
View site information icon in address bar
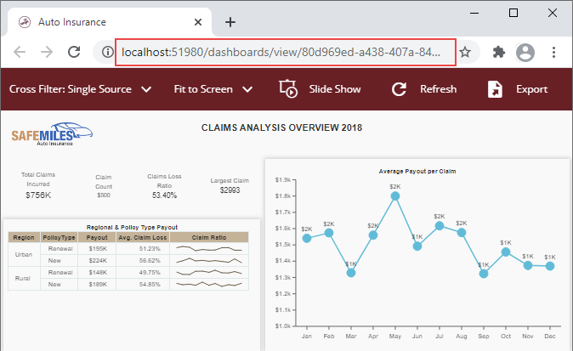(x=107, y=52)
